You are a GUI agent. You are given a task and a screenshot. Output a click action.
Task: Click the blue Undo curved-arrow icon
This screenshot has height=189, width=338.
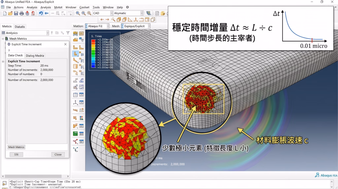click(x=41, y=13)
